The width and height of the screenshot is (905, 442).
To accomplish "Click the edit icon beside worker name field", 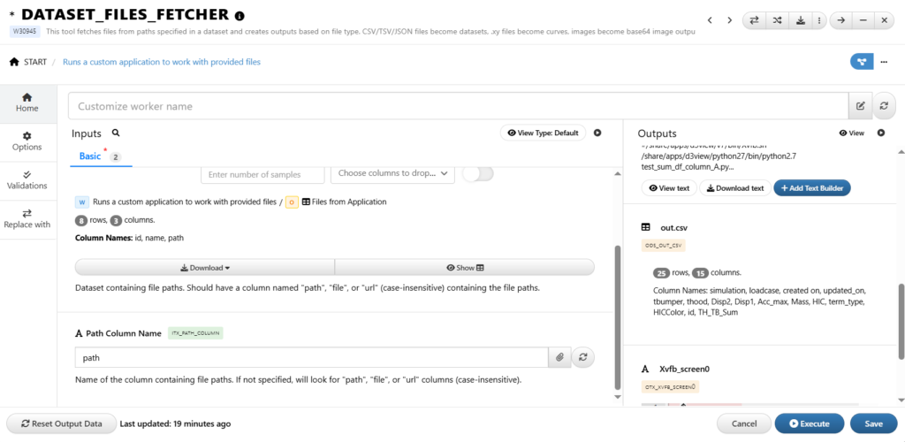I will coord(860,106).
